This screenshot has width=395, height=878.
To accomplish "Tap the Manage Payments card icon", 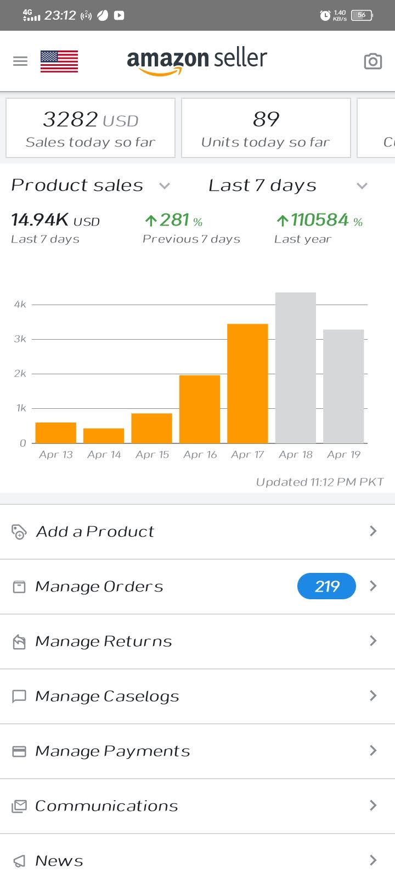I will (x=19, y=751).
